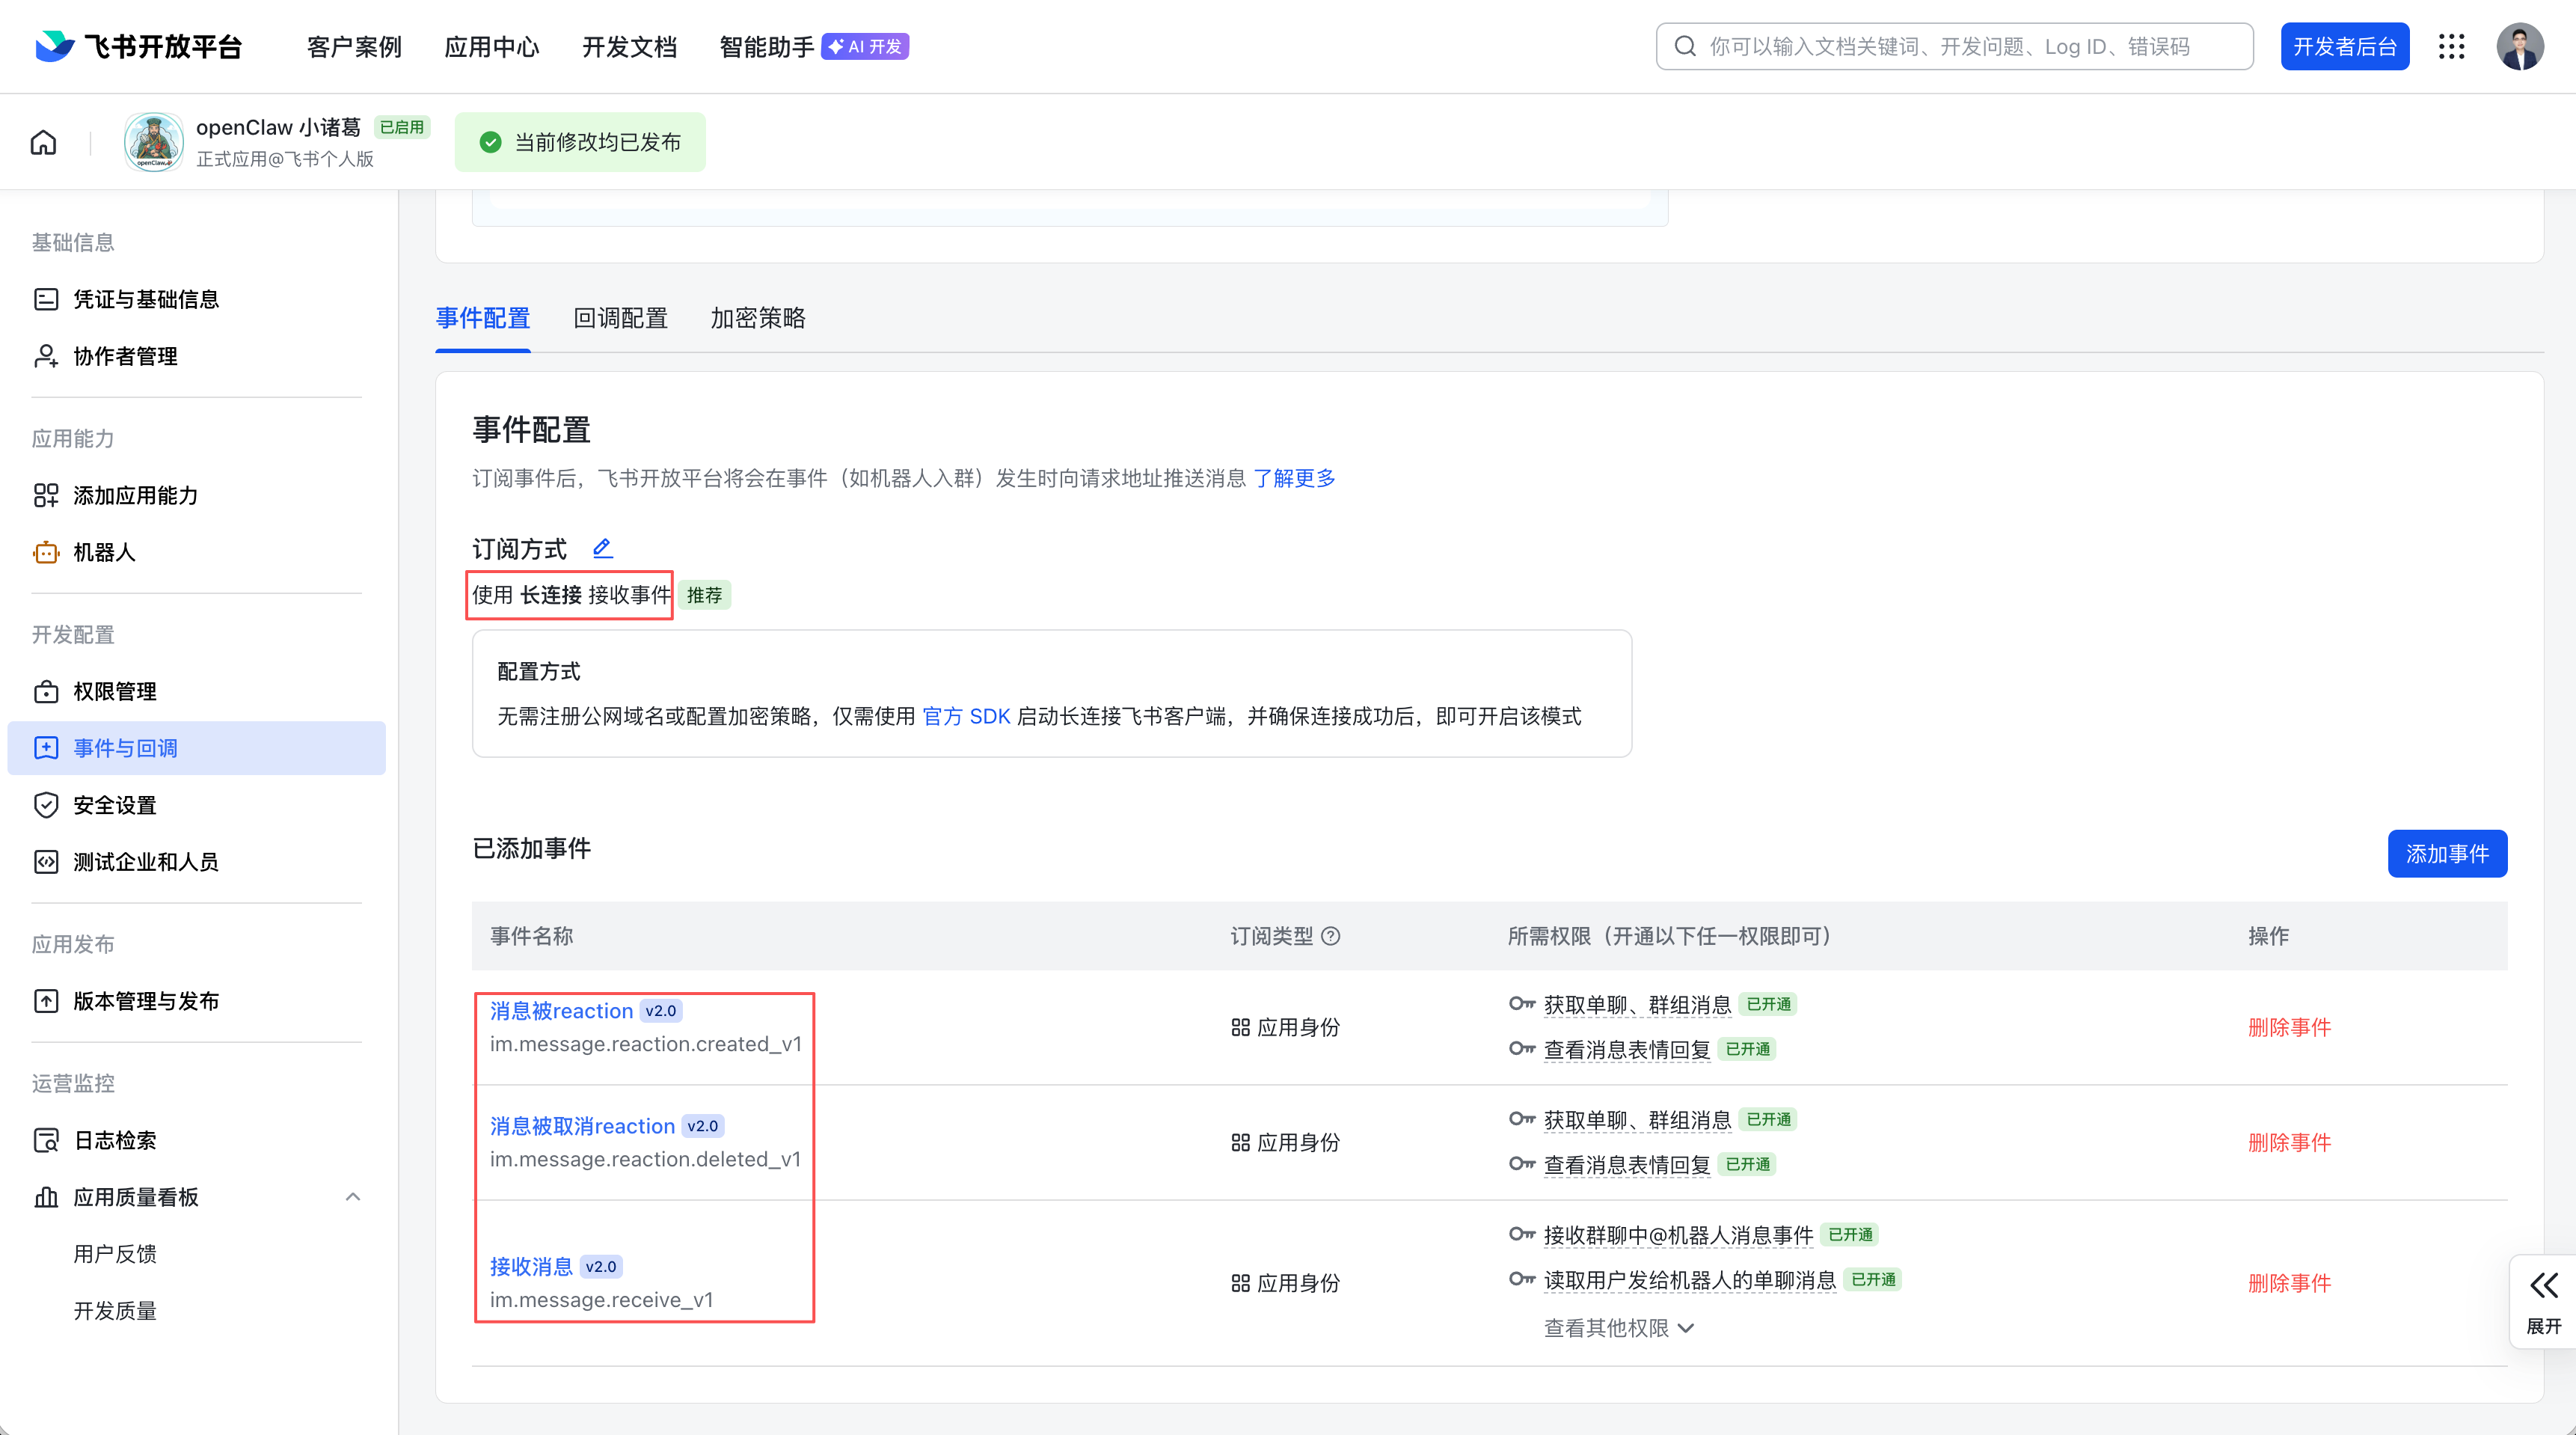Image resolution: width=2576 pixels, height=1435 pixels.
Task: Open 开发文档 in the top menu
Action: coord(629,47)
